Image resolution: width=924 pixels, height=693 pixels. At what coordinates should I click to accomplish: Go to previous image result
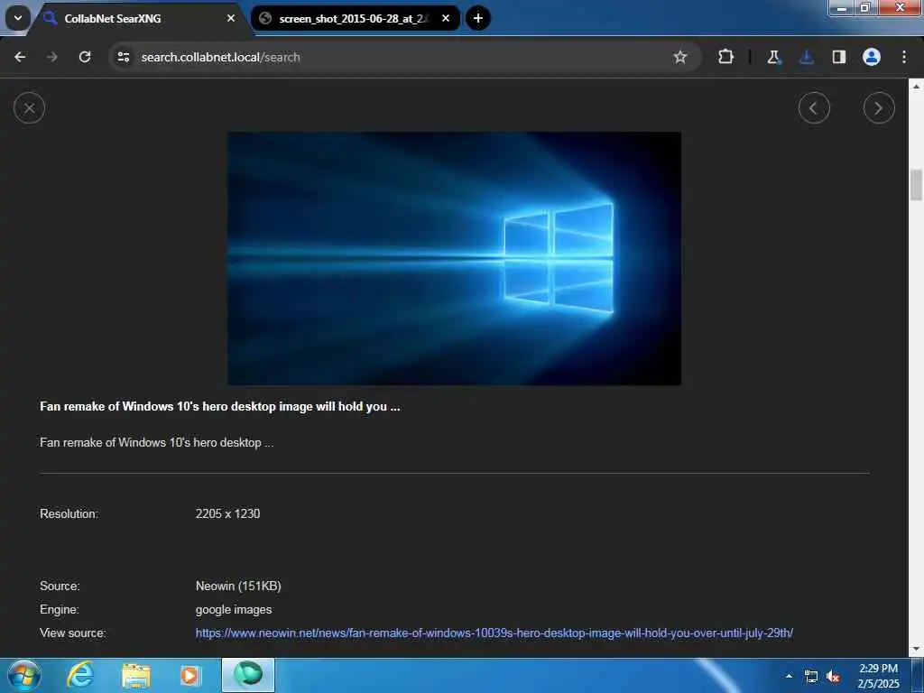[814, 108]
